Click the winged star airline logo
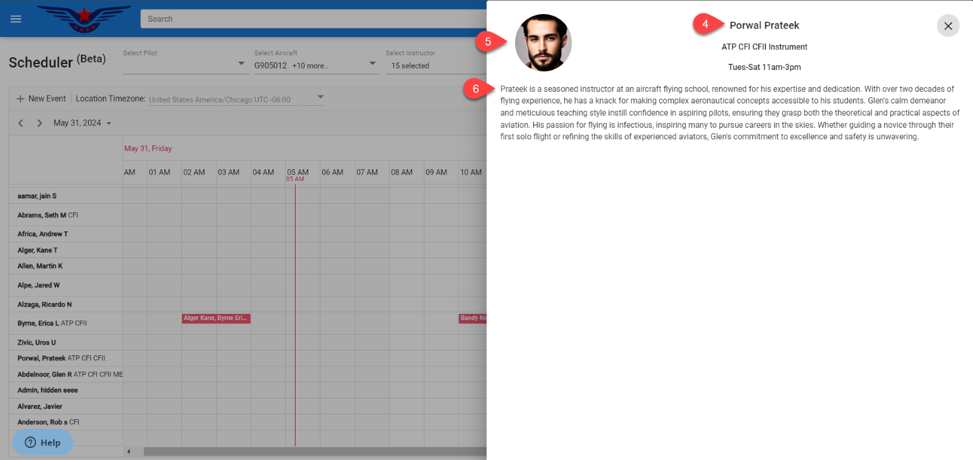Viewport: 973px width, 460px height. point(84,18)
